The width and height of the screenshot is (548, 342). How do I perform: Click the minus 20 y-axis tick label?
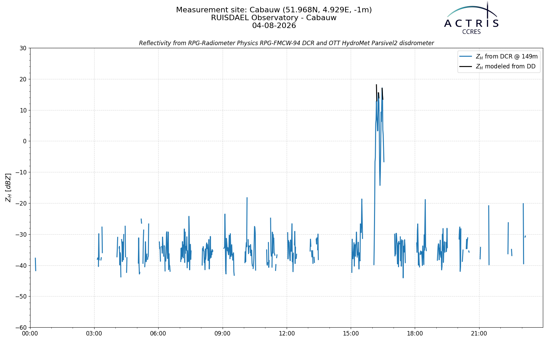point(21,203)
